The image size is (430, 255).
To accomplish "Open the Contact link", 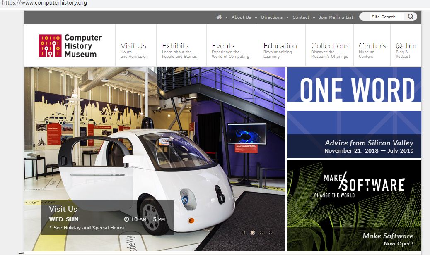I will [301, 17].
